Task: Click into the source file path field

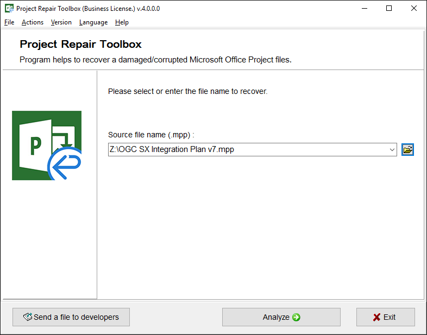Action: [x=244, y=149]
